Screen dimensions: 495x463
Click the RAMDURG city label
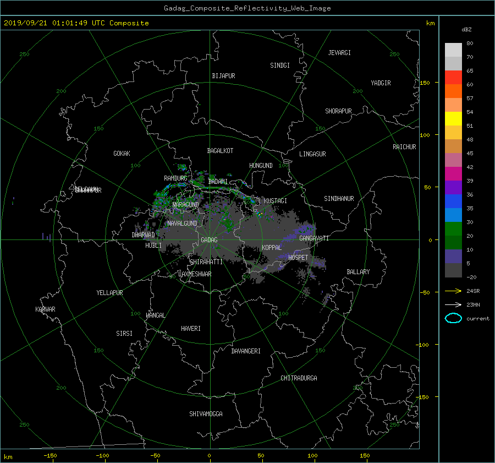point(175,178)
